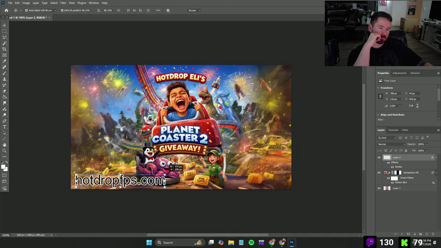Select the Layer 1 thumbnail
441x248 pixels.
point(387,188)
